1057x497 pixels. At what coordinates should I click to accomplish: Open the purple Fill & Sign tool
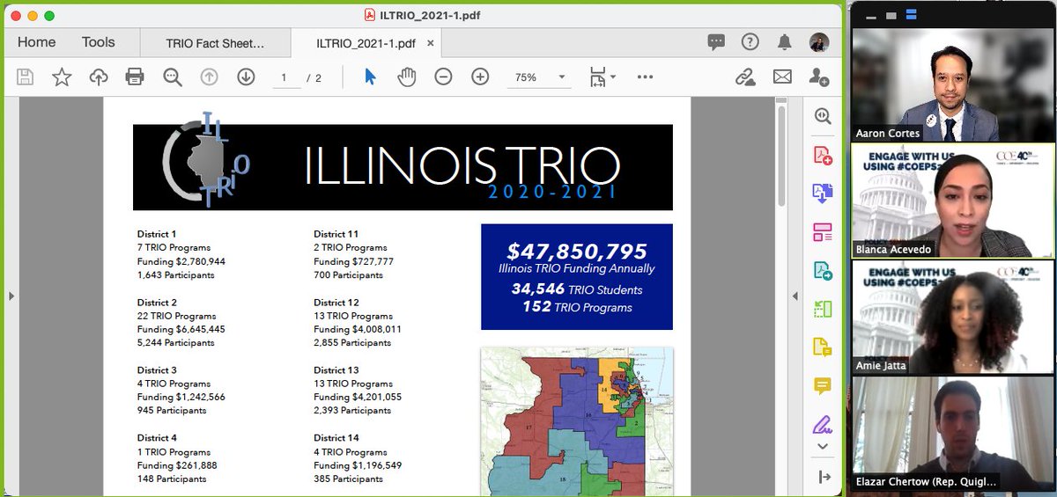tap(823, 425)
